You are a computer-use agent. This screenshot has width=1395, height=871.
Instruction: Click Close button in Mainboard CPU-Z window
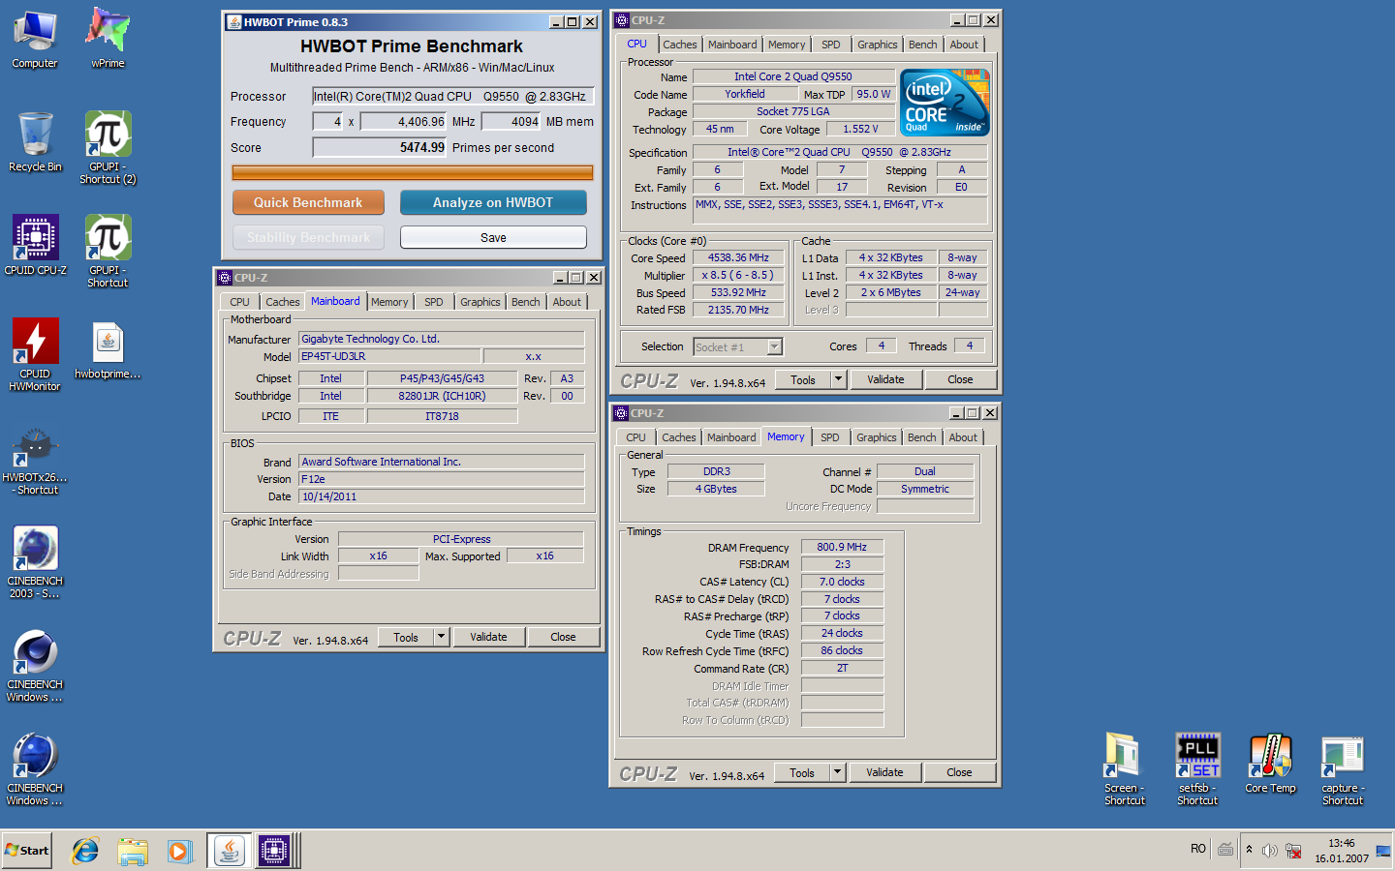(563, 637)
